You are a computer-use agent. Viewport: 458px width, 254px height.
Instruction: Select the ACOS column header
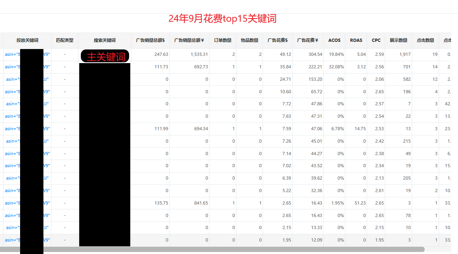coord(334,40)
